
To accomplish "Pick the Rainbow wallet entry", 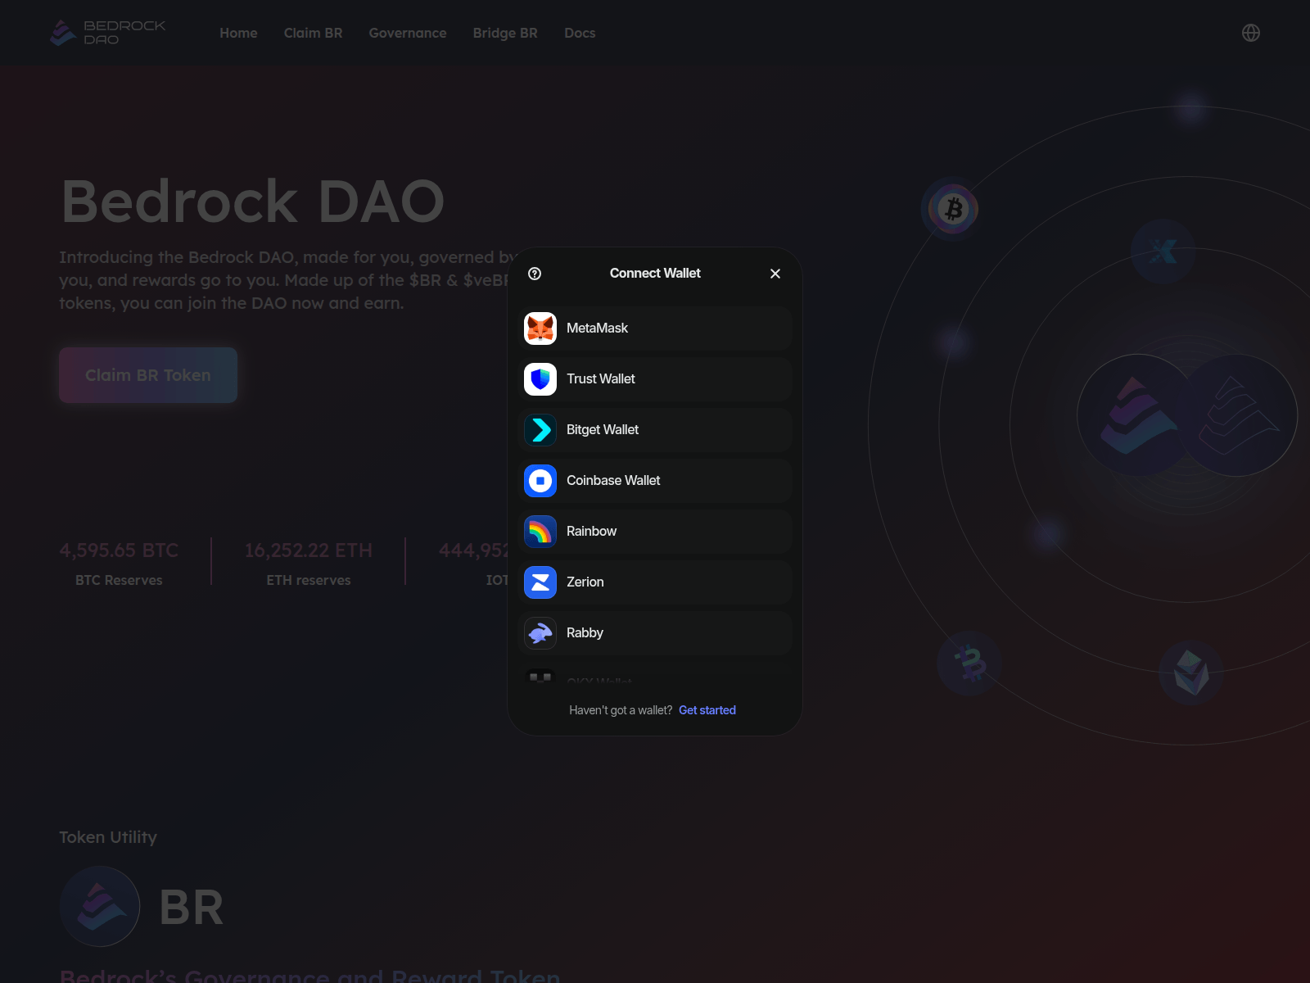I will [x=655, y=532].
